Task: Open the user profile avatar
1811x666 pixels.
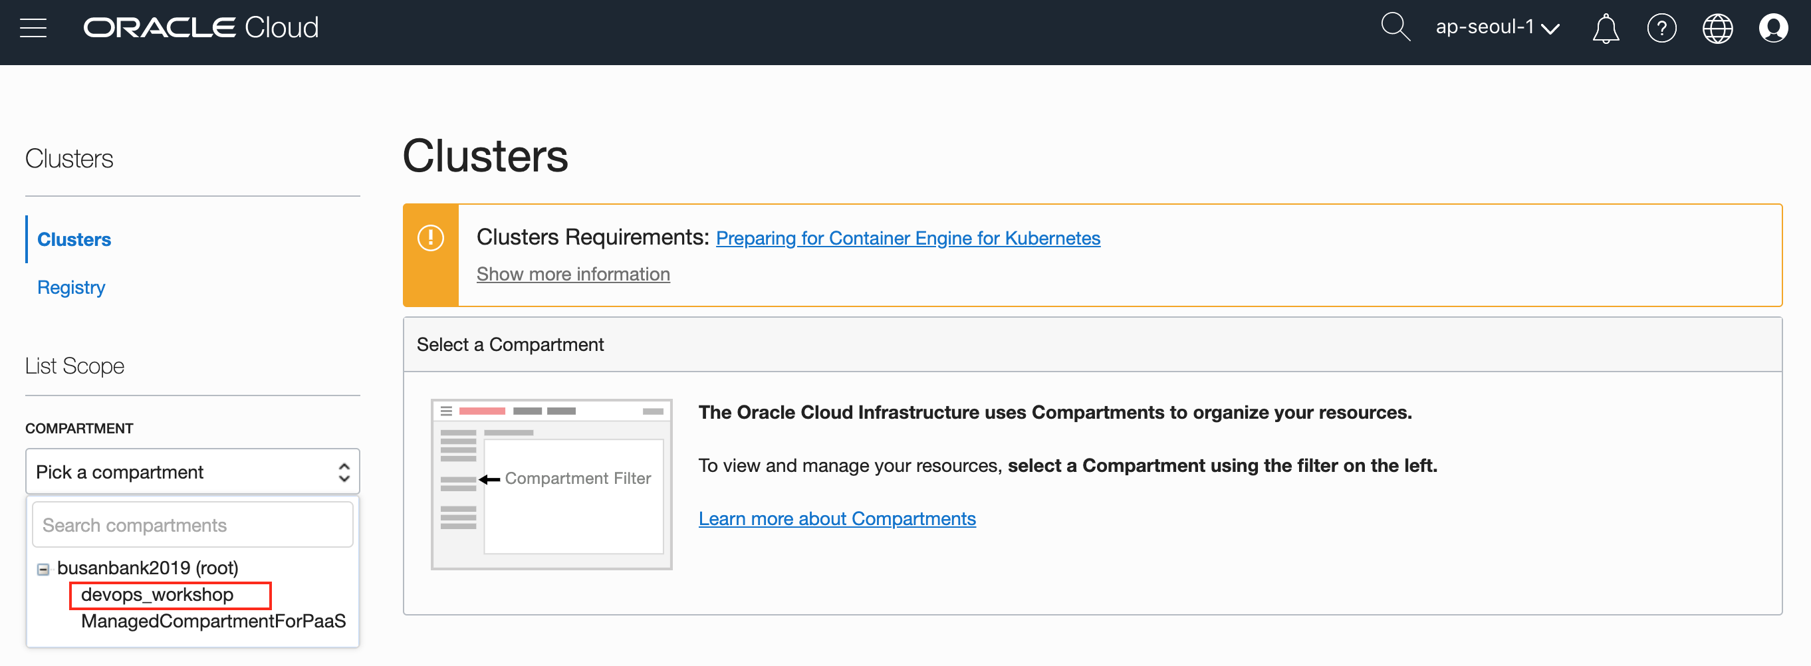Action: pos(1772,29)
